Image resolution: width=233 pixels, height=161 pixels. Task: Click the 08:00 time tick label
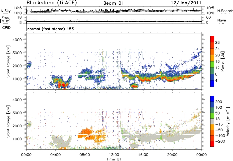85,155
